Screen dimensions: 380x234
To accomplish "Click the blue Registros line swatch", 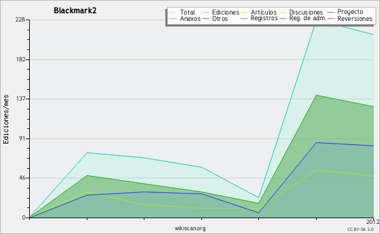I will [244, 18].
